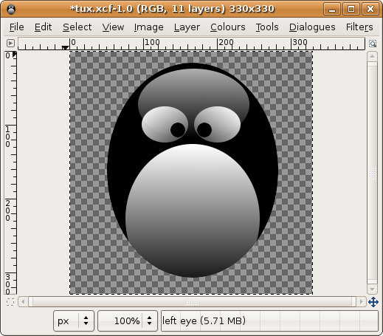
Task: Open the Colours menu
Action: pyautogui.click(x=228, y=27)
